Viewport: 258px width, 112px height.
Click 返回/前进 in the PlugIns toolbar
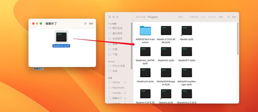(x=141, y=17)
